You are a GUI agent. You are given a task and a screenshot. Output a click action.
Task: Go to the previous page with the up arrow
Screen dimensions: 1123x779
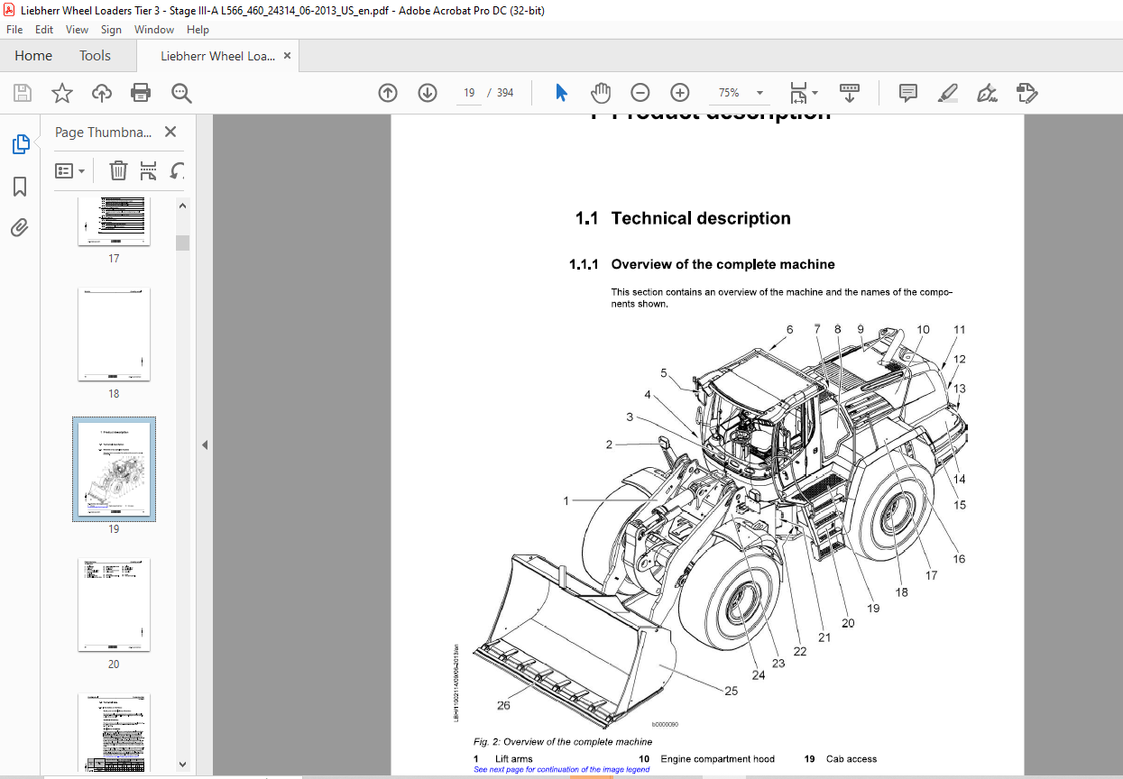[x=388, y=93]
